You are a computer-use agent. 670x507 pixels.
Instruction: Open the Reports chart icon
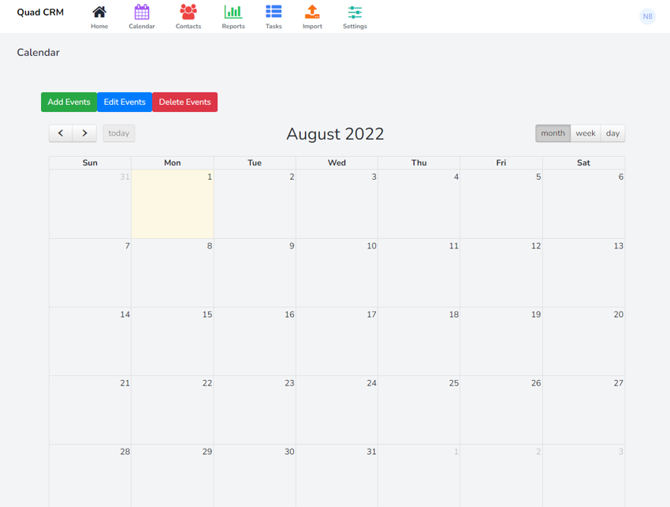click(x=233, y=12)
